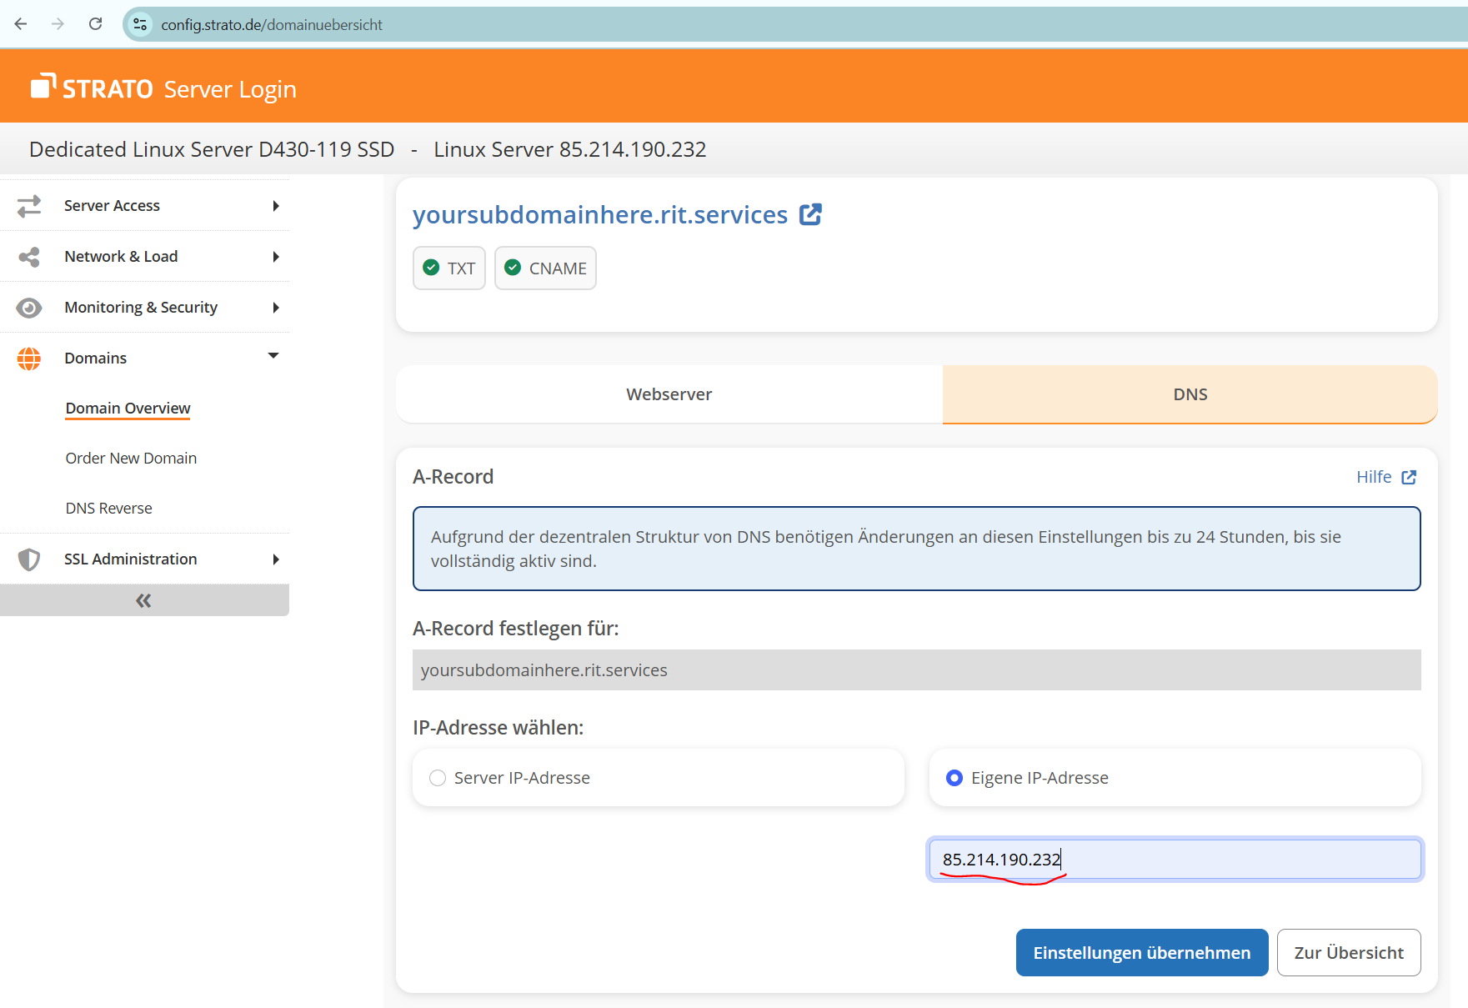Open domain via external link icon
Viewport: 1468px width, 1008px height.
point(810,215)
